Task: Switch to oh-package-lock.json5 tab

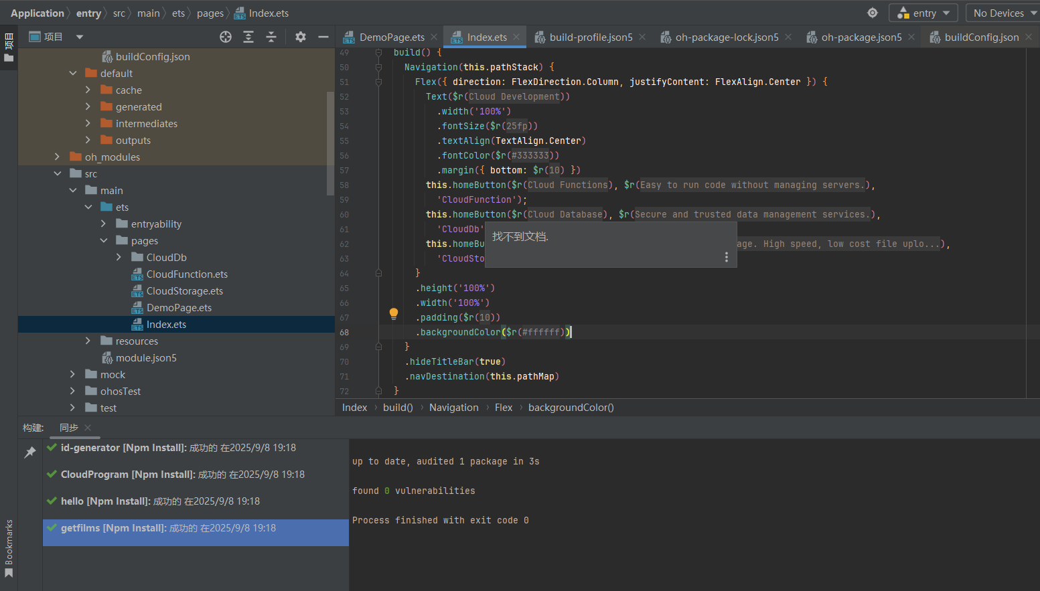Action: 726,37
